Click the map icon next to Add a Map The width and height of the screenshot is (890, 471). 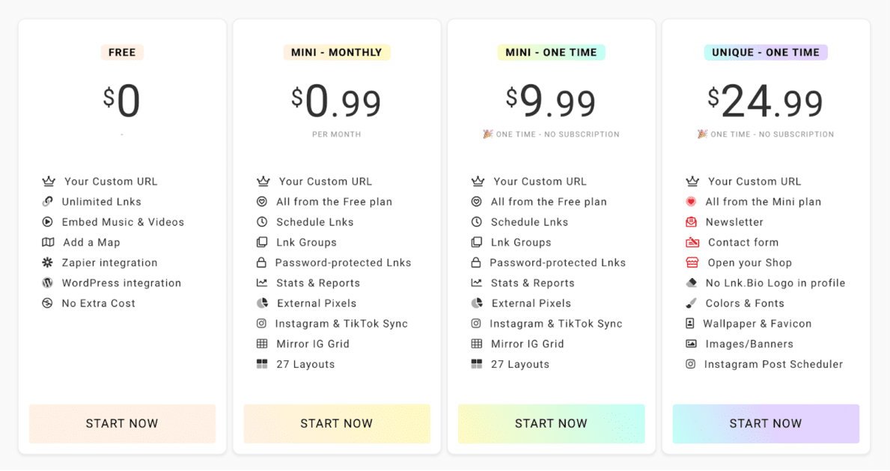48,242
